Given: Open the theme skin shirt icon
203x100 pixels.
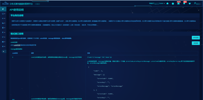Looking at the screenshot, I should click(x=190, y=3).
